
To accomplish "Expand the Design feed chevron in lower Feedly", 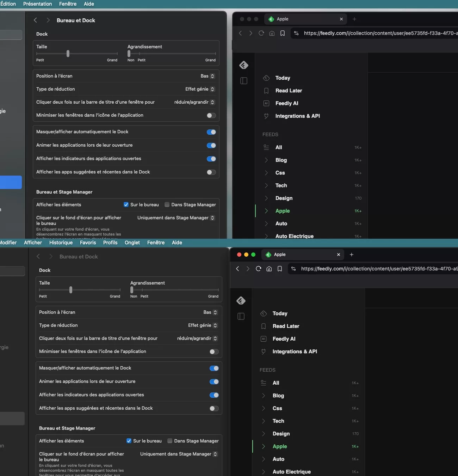I will [x=264, y=434].
